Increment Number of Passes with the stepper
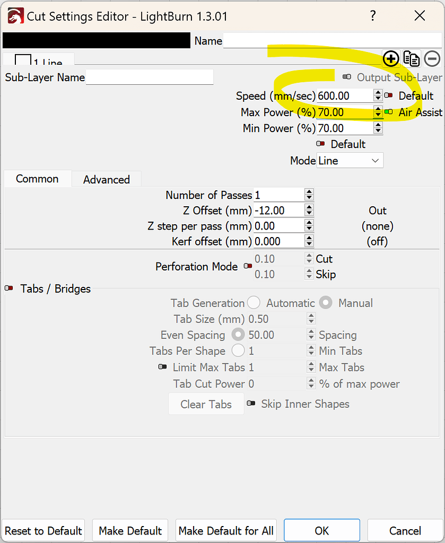445x543 pixels. (x=309, y=192)
